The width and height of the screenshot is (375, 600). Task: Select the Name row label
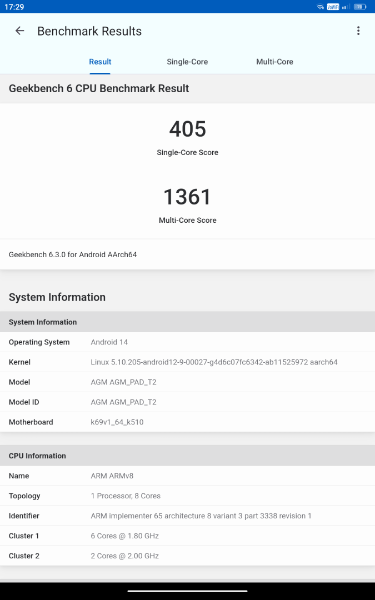(19, 476)
